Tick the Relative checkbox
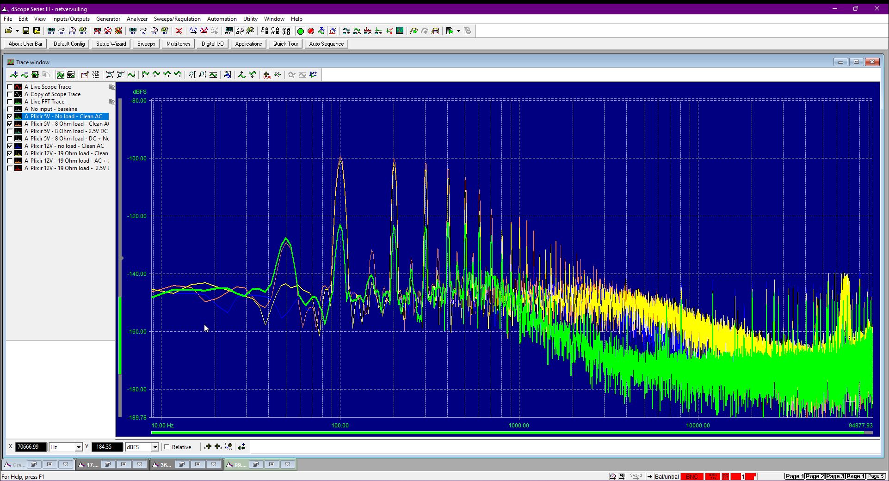The height and width of the screenshot is (481, 889). (x=167, y=447)
